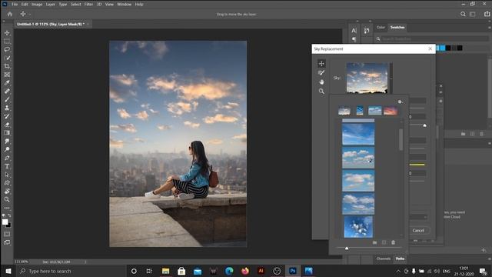
Task: Switch to the Channels tab
Action: (383, 259)
